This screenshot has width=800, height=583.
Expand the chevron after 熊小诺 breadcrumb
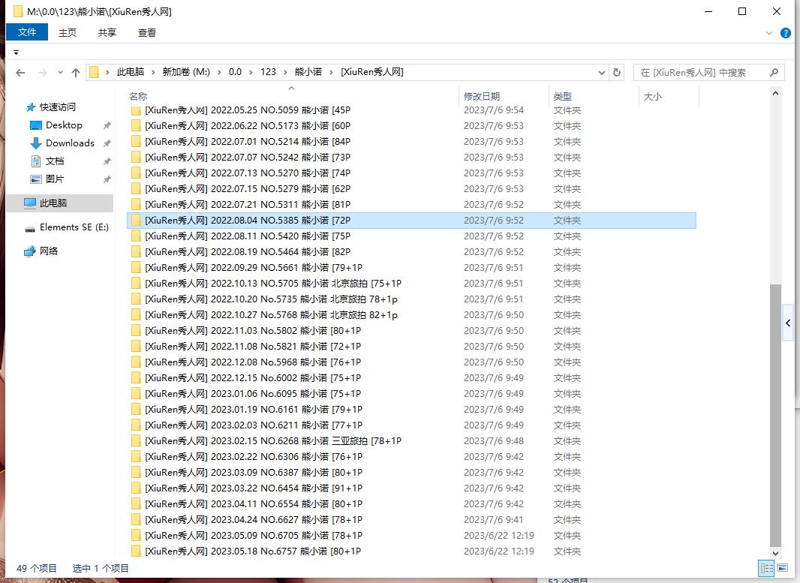point(331,73)
